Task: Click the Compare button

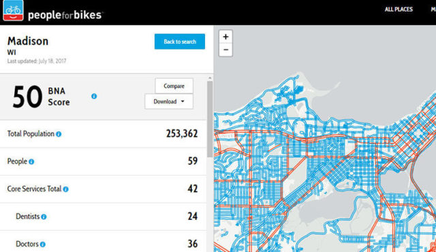Action: (174, 86)
